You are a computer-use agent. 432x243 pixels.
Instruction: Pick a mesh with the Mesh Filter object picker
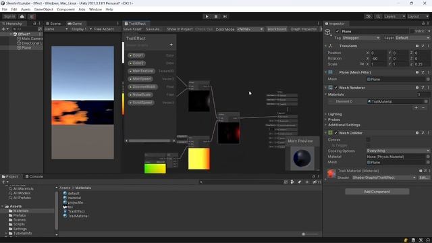(x=428, y=80)
